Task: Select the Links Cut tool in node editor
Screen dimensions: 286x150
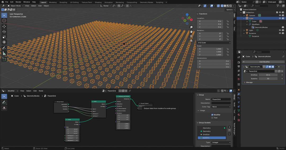Action: [4, 108]
